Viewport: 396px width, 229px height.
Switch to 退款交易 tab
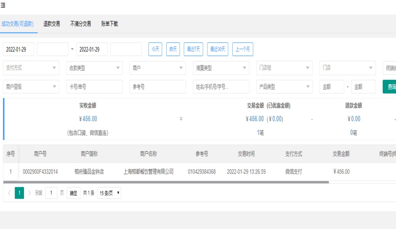click(x=52, y=24)
